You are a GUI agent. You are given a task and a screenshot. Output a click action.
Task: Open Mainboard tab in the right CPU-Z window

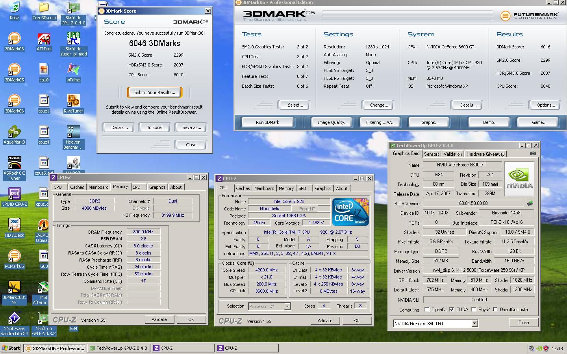click(x=264, y=188)
